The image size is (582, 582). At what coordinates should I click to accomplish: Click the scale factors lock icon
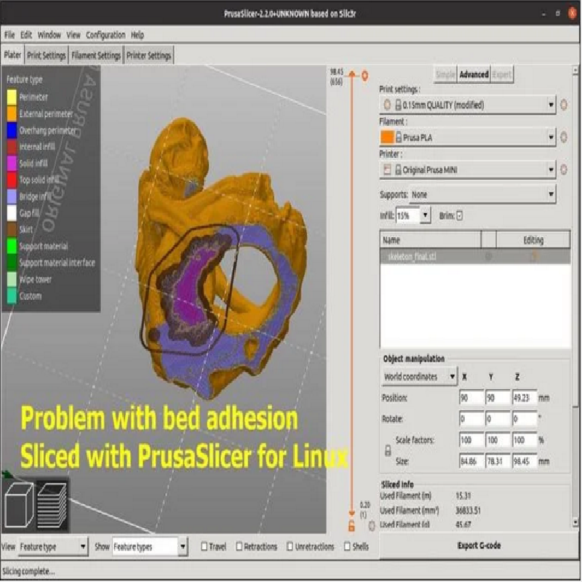(x=387, y=451)
